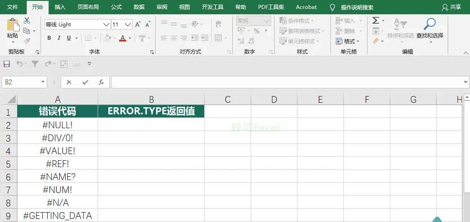
Task: Decrease font size with smaller A
Action: [x=148, y=24]
